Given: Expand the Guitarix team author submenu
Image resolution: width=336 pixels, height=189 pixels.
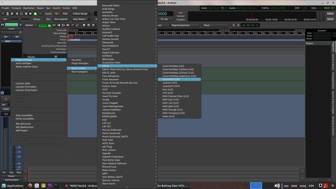Looking at the screenshot, I should click(127, 86).
